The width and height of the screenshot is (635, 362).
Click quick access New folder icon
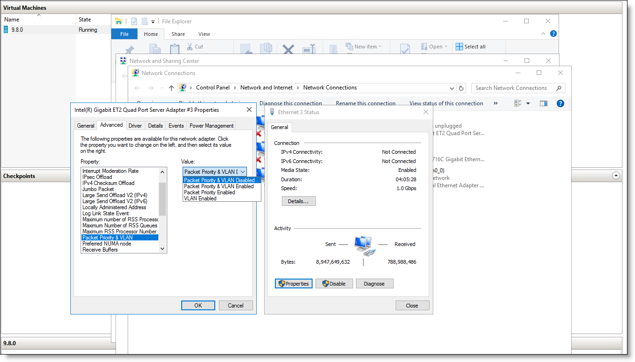coord(144,21)
